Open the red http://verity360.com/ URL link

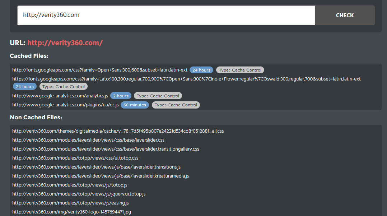tap(65, 43)
